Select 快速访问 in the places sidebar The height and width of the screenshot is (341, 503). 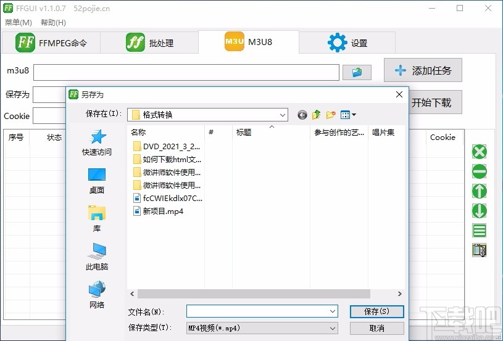click(97, 143)
